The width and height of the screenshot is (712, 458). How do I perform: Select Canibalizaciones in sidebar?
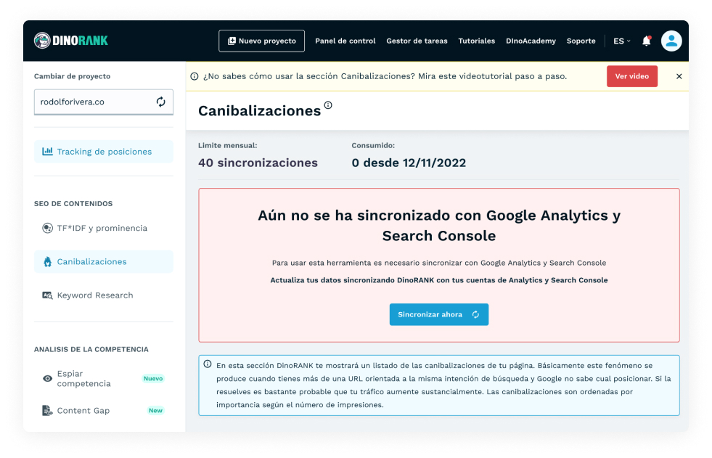tap(104, 261)
